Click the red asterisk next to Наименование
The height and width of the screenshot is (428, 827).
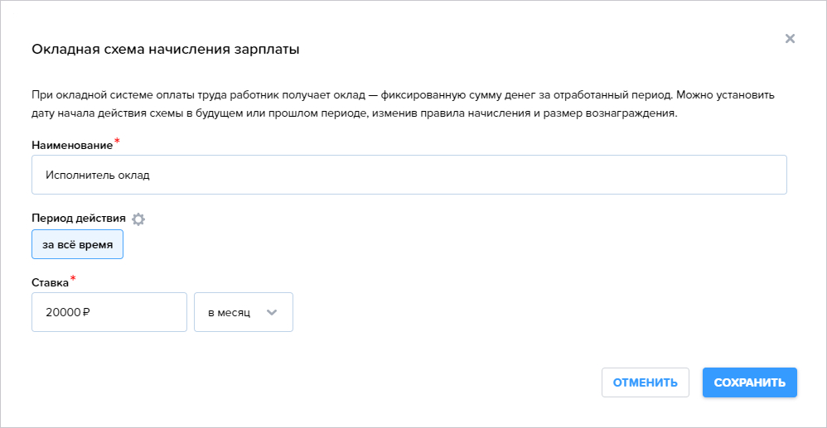pos(116,142)
